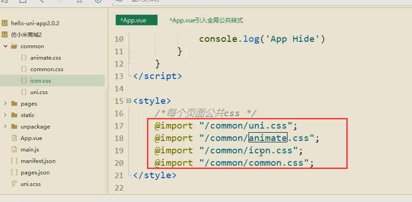The image size is (412, 202).
Task: Switch to the green *App.vue tab
Action: (136, 20)
